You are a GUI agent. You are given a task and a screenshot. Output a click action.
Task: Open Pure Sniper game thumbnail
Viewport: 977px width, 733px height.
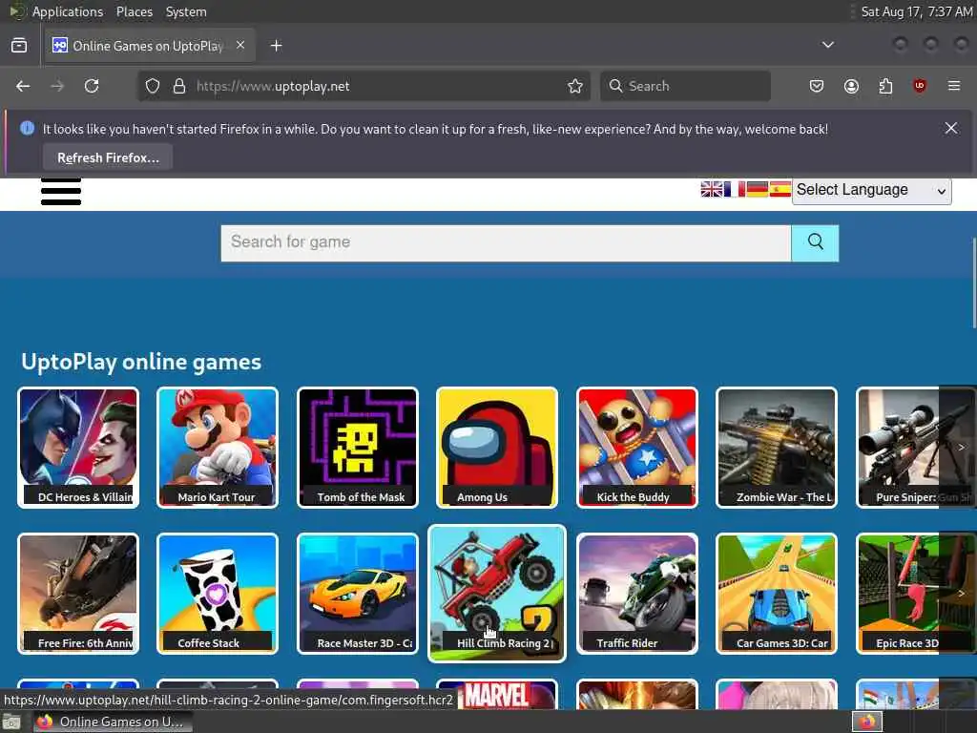point(899,448)
